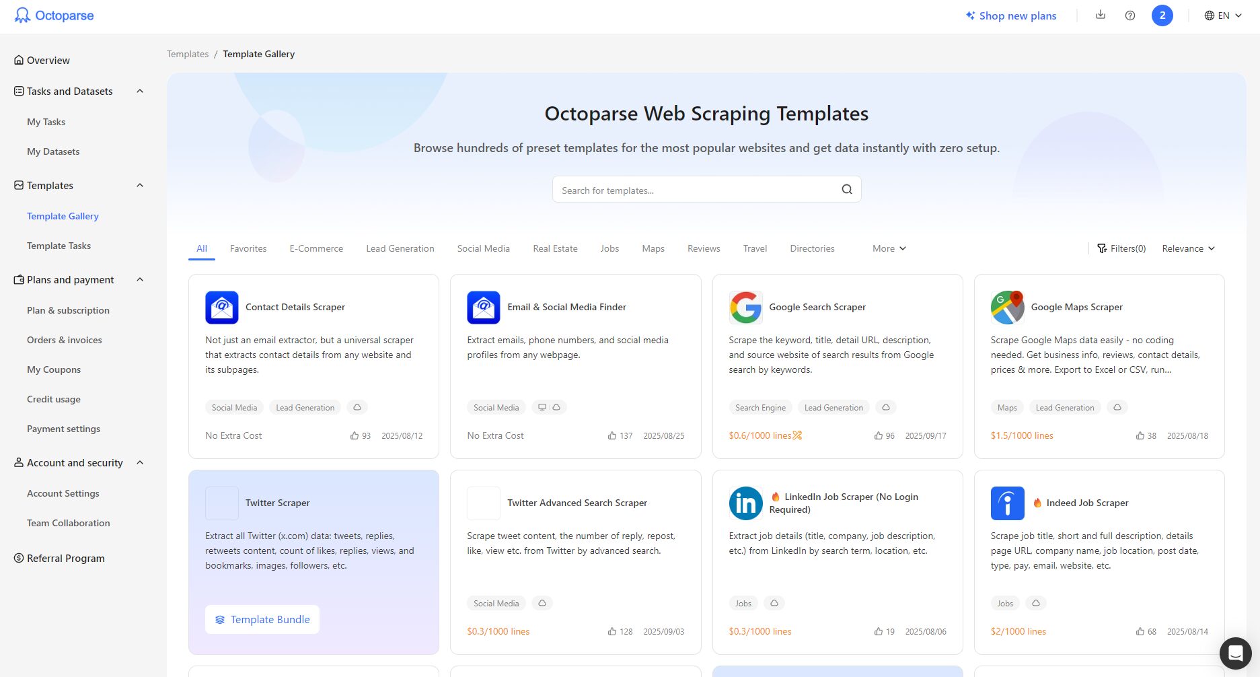
Task: Like the Contact Details Scraper template
Action: click(x=355, y=435)
